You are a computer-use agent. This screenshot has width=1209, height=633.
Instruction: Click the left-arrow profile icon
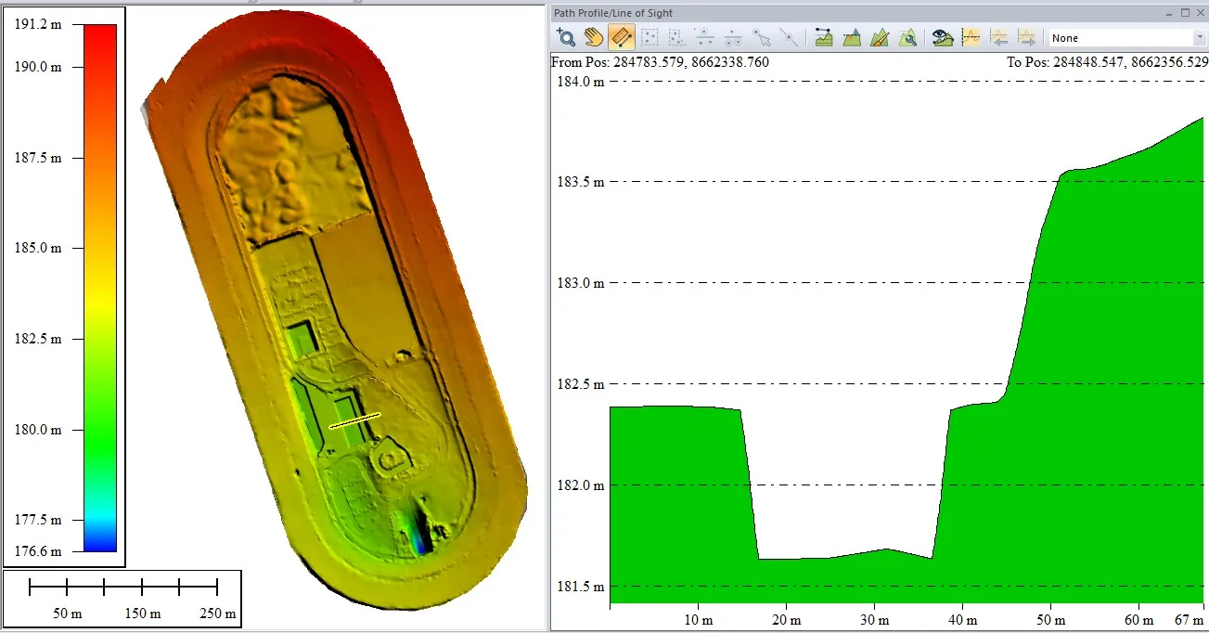point(998,38)
